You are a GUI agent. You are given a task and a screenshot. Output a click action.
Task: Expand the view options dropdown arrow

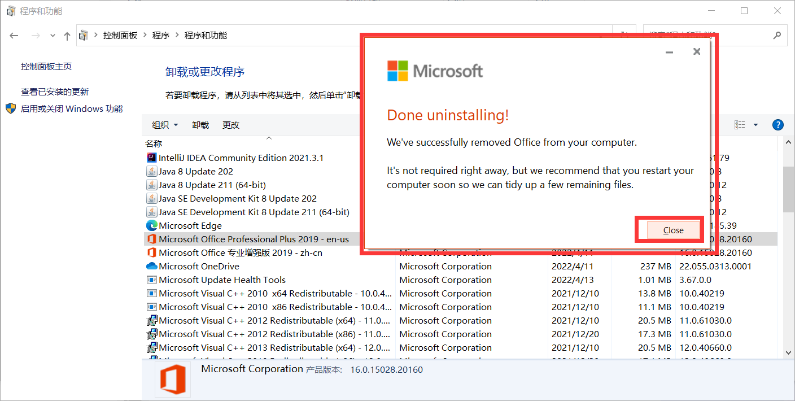(755, 125)
